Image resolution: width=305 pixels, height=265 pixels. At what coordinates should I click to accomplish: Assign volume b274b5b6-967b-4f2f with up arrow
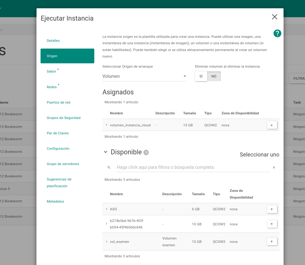click(x=272, y=224)
